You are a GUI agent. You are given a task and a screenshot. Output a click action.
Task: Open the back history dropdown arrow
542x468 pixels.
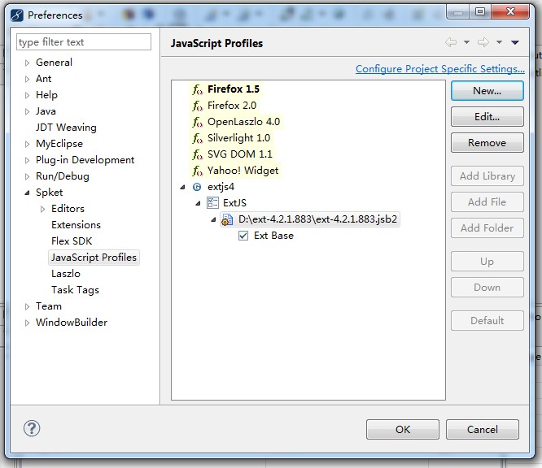[x=466, y=42]
